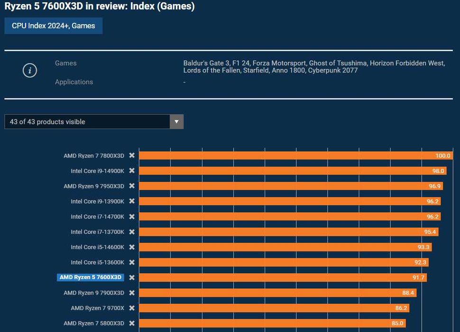Screen dimensions: 460x332
Task: Remove AMD Ryzen 7 5800X3D with its X icon
Action: 132,323
